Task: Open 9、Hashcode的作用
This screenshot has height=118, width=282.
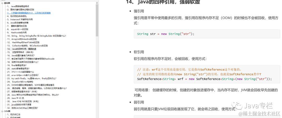Action: click(17, 32)
